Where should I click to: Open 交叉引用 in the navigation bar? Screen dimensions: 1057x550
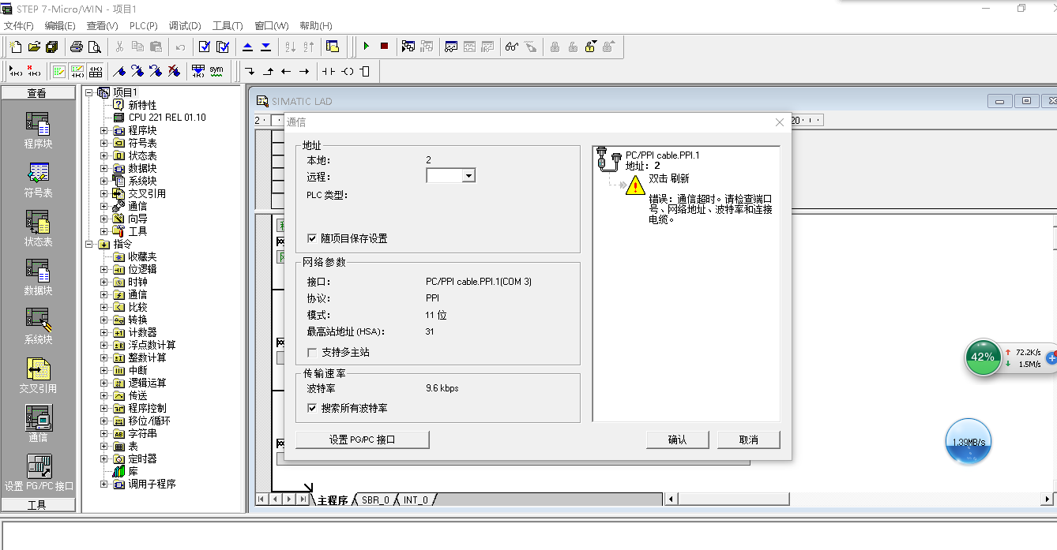(38, 374)
